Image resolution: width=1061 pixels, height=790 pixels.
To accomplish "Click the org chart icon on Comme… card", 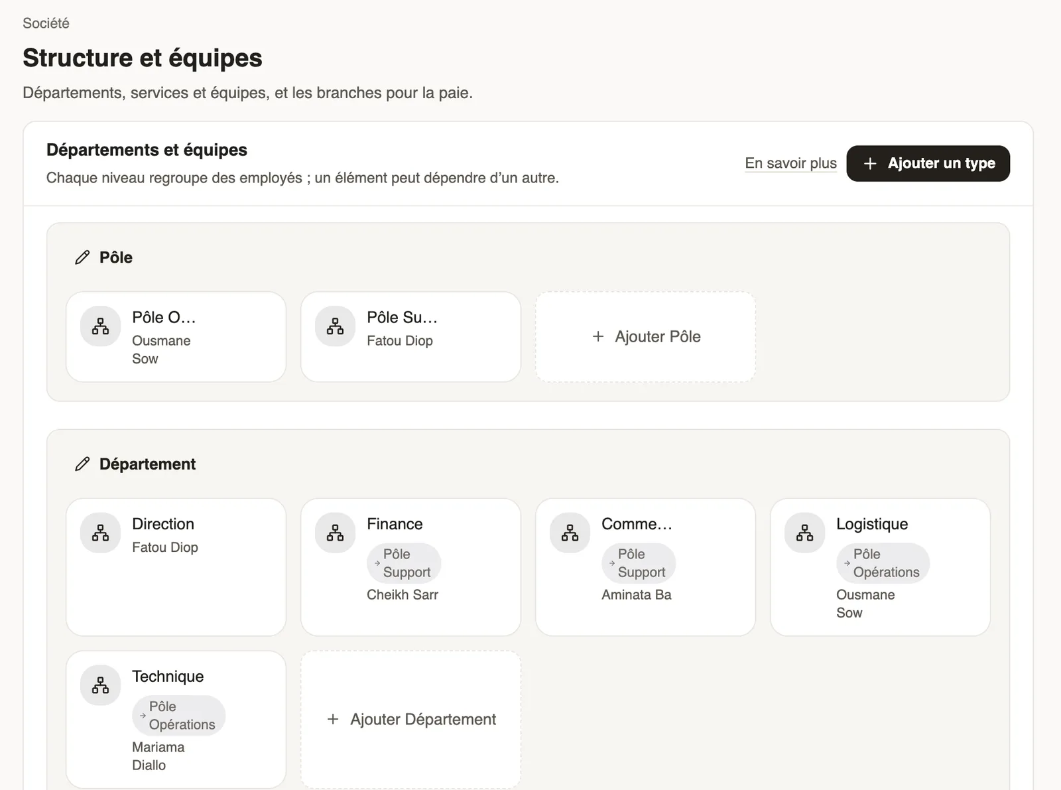I will [570, 533].
